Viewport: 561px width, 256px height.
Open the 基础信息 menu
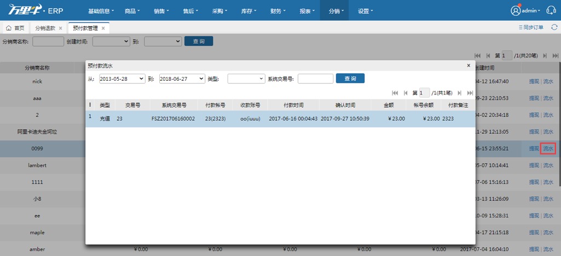pos(101,11)
